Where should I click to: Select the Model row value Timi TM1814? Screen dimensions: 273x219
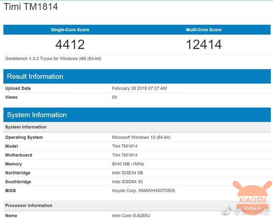click(x=125, y=146)
